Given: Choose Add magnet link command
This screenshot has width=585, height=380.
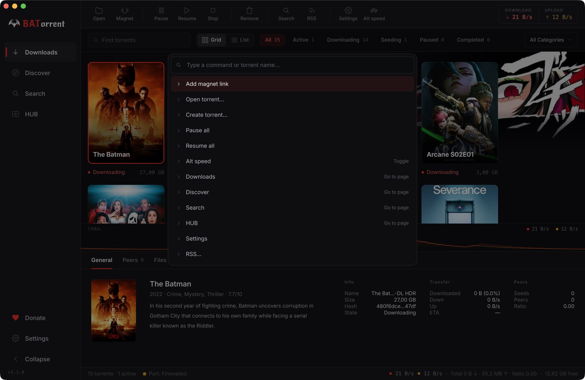Looking at the screenshot, I should point(292,84).
